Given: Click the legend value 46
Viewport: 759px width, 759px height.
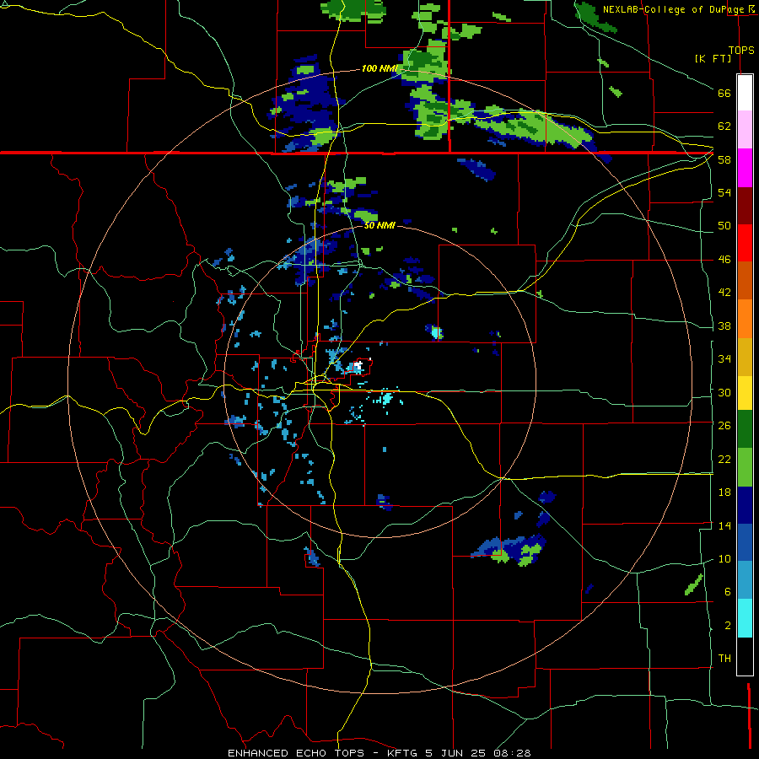Looking at the screenshot, I should [724, 260].
